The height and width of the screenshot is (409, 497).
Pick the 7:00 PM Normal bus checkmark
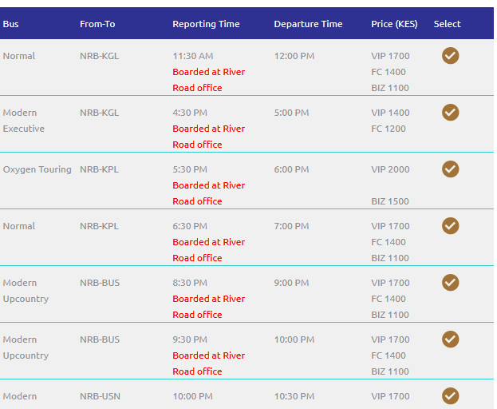coord(450,226)
